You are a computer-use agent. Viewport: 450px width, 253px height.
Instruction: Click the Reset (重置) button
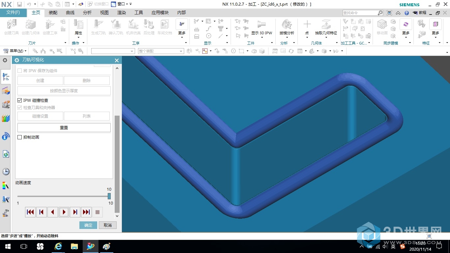point(64,127)
